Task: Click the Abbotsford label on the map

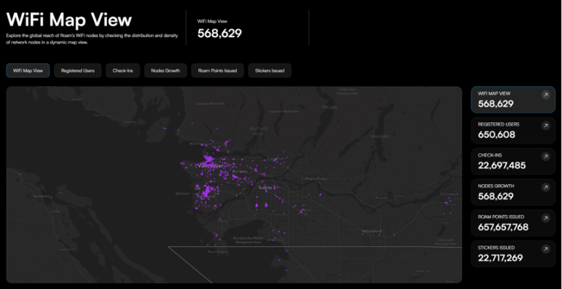Action: [x=372, y=231]
